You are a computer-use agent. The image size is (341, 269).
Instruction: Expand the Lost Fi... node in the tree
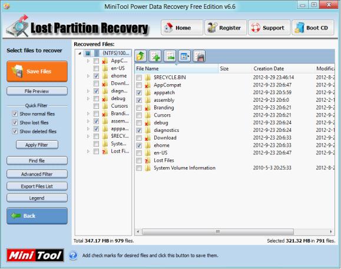coord(88,151)
